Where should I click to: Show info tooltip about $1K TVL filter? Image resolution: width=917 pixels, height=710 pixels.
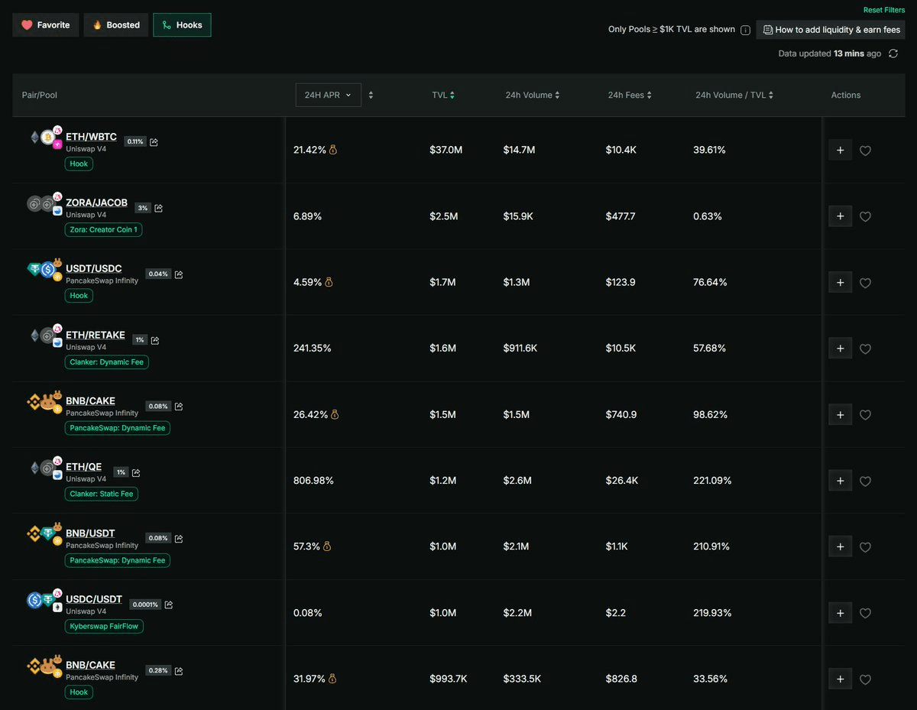click(x=745, y=31)
